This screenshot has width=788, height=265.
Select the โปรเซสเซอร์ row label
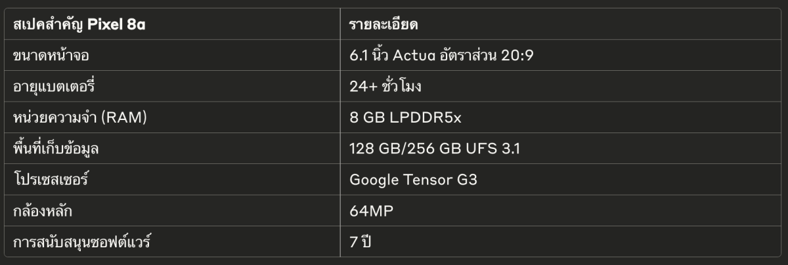[51, 180]
